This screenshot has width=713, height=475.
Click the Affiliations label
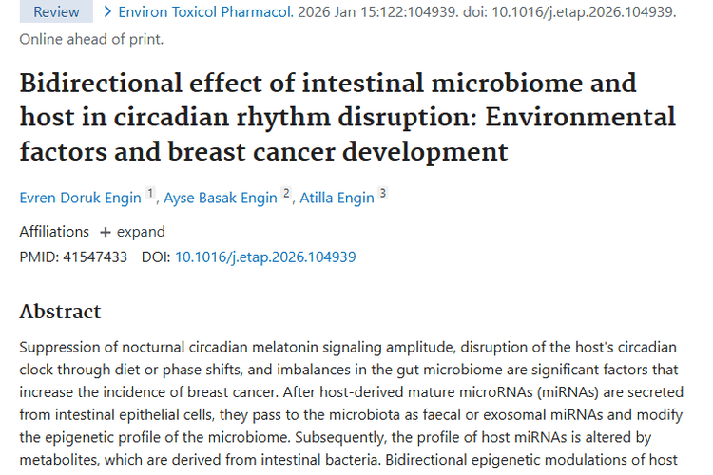pyautogui.click(x=54, y=232)
